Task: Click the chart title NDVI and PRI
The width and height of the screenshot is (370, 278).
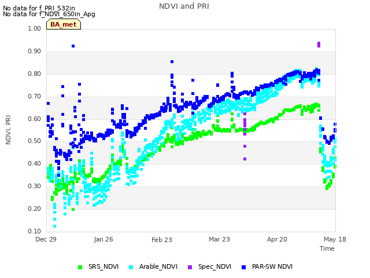Action: tap(184, 6)
